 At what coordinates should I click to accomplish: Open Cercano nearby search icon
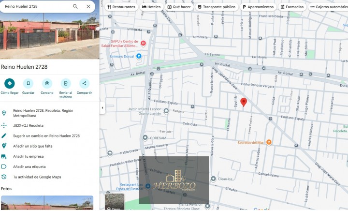[47, 83]
